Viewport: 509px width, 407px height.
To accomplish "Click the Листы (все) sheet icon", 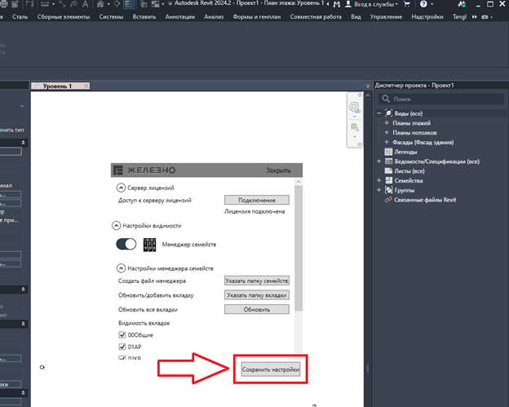I will pyautogui.click(x=388, y=170).
